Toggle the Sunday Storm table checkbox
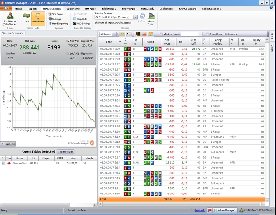Image resolution: width=276 pixels, height=215 pixels. (x=3, y=163)
